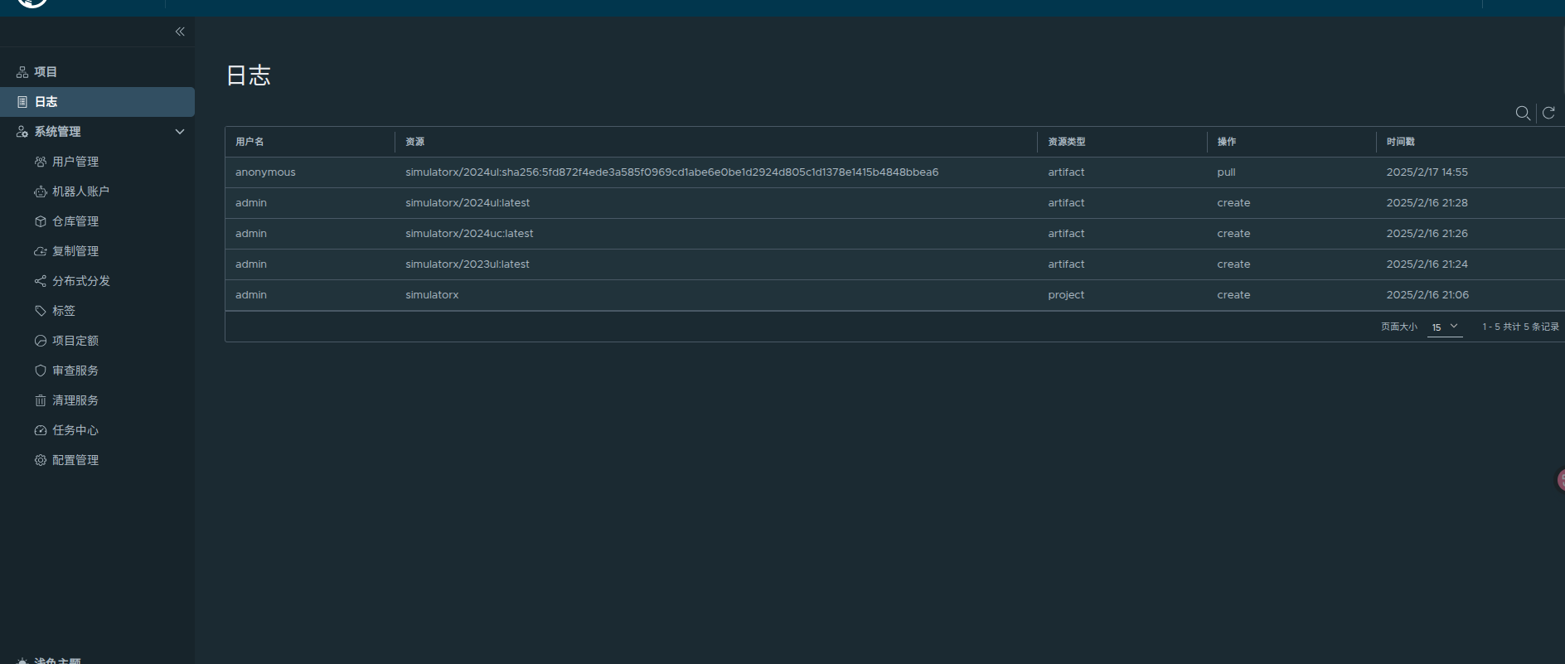Sort by the 资源 column header

(x=414, y=142)
